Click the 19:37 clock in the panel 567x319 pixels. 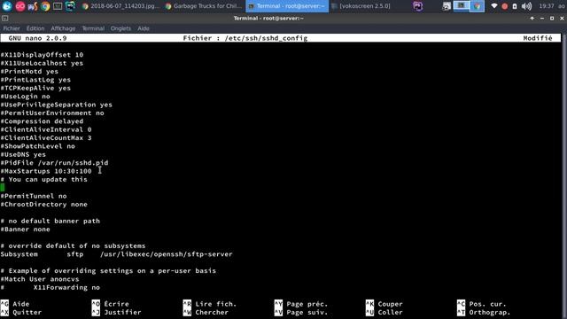[546, 6]
